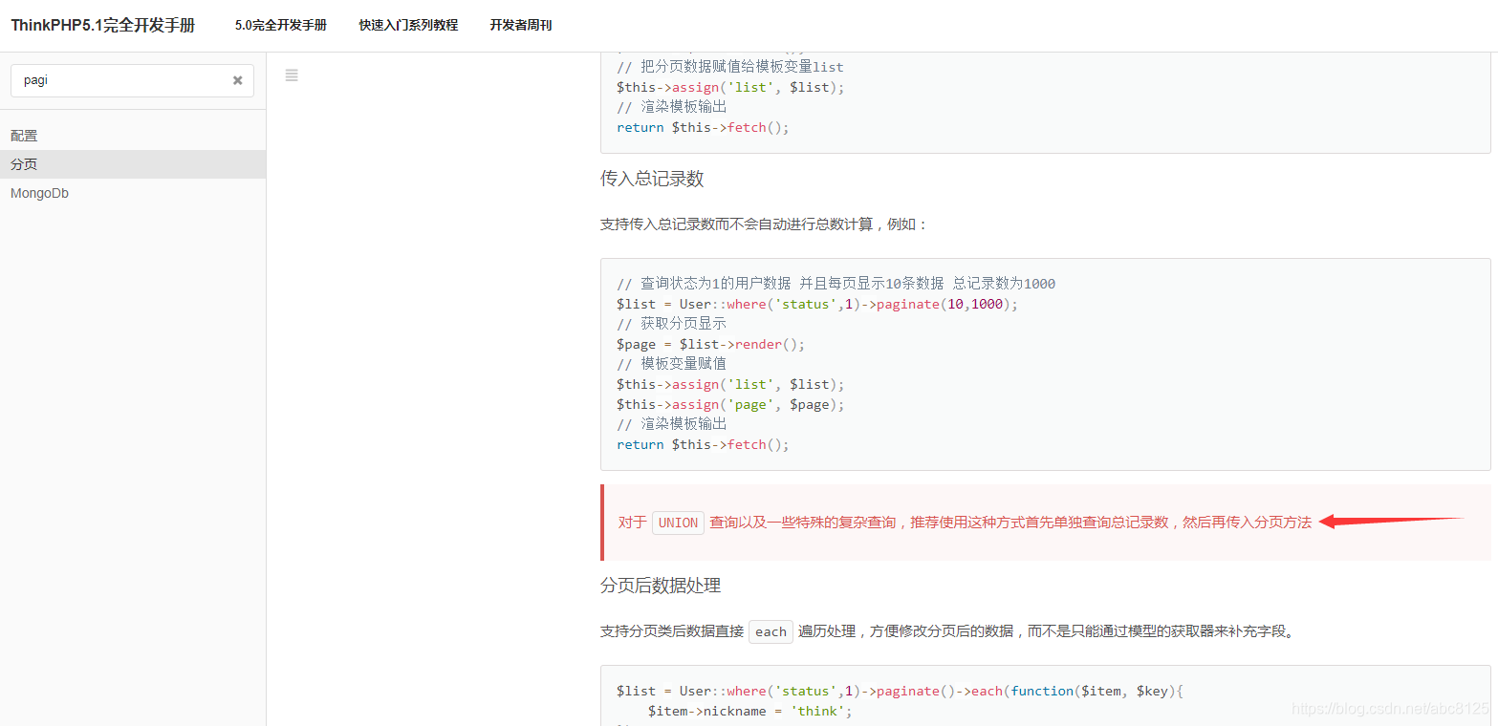Image resolution: width=1498 pixels, height=726 pixels.
Task: Click the paragraph 支持传入总记录数而不会自动进行总数计算
Action: pyautogui.click(x=764, y=224)
